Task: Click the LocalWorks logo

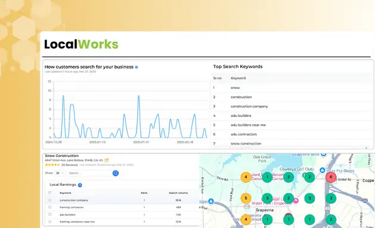Action: point(81,44)
